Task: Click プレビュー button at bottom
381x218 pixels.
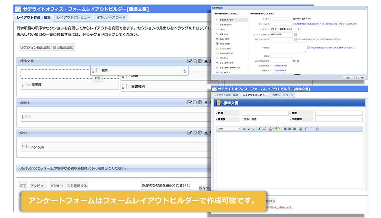Action: point(38,186)
